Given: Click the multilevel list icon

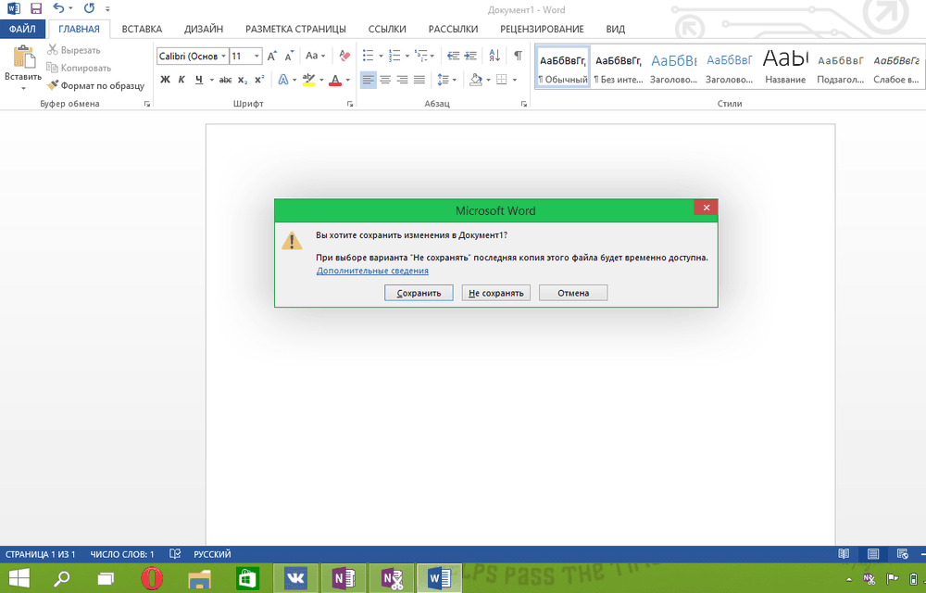Looking at the screenshot, I should click(x=420, y=57).
